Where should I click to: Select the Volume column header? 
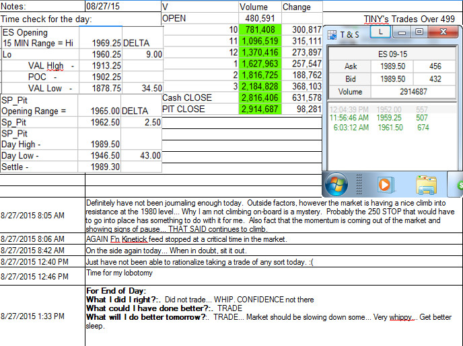[x=260, y=7]
